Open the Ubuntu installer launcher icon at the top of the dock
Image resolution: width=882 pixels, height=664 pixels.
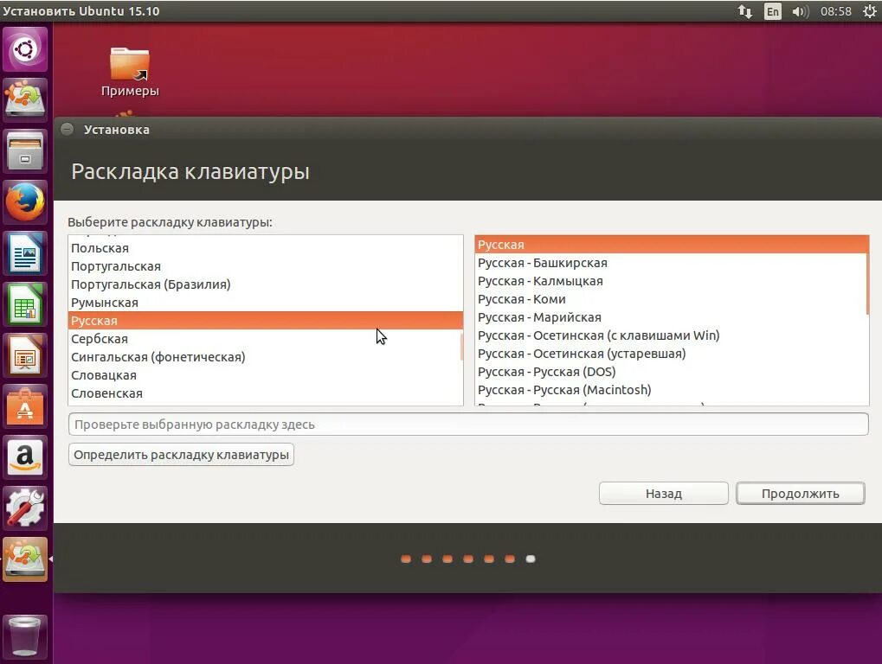coord(25,99)
